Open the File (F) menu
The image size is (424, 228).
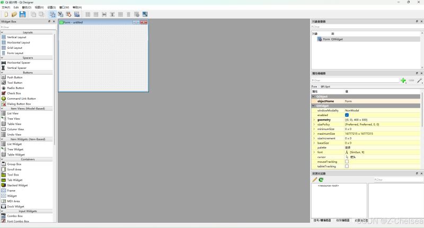(6, 7)
